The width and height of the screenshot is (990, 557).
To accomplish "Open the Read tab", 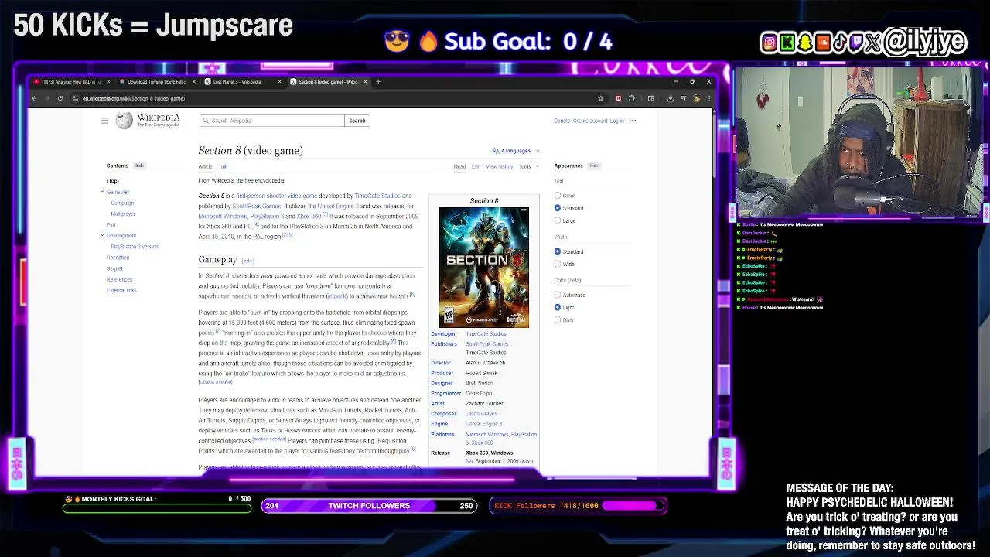I will (459, 166).
